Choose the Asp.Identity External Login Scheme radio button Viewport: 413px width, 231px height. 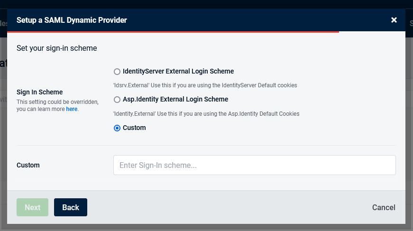117,100
